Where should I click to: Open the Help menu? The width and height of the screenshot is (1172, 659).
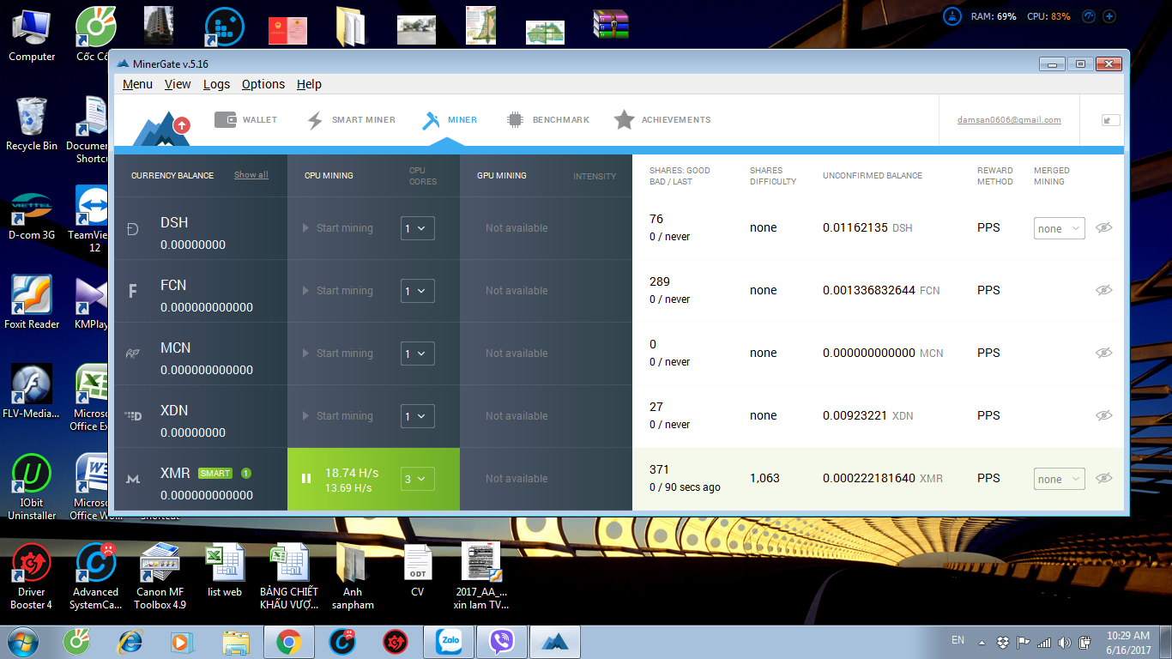[x=309, y=84]
